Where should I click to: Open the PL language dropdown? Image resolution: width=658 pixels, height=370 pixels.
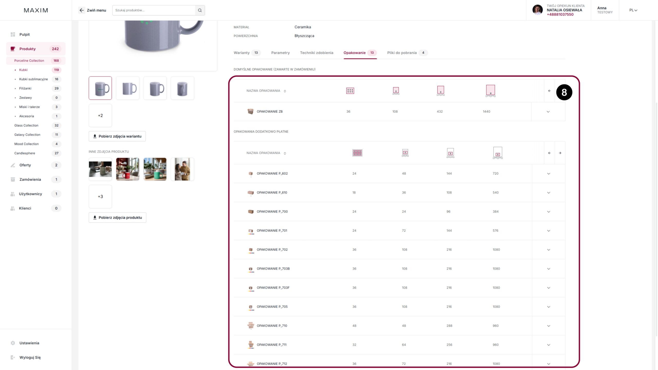633,10
